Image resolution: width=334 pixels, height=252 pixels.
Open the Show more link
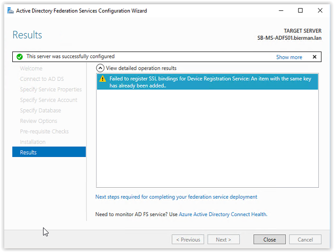pyautogui.click(x=289, y=57)
